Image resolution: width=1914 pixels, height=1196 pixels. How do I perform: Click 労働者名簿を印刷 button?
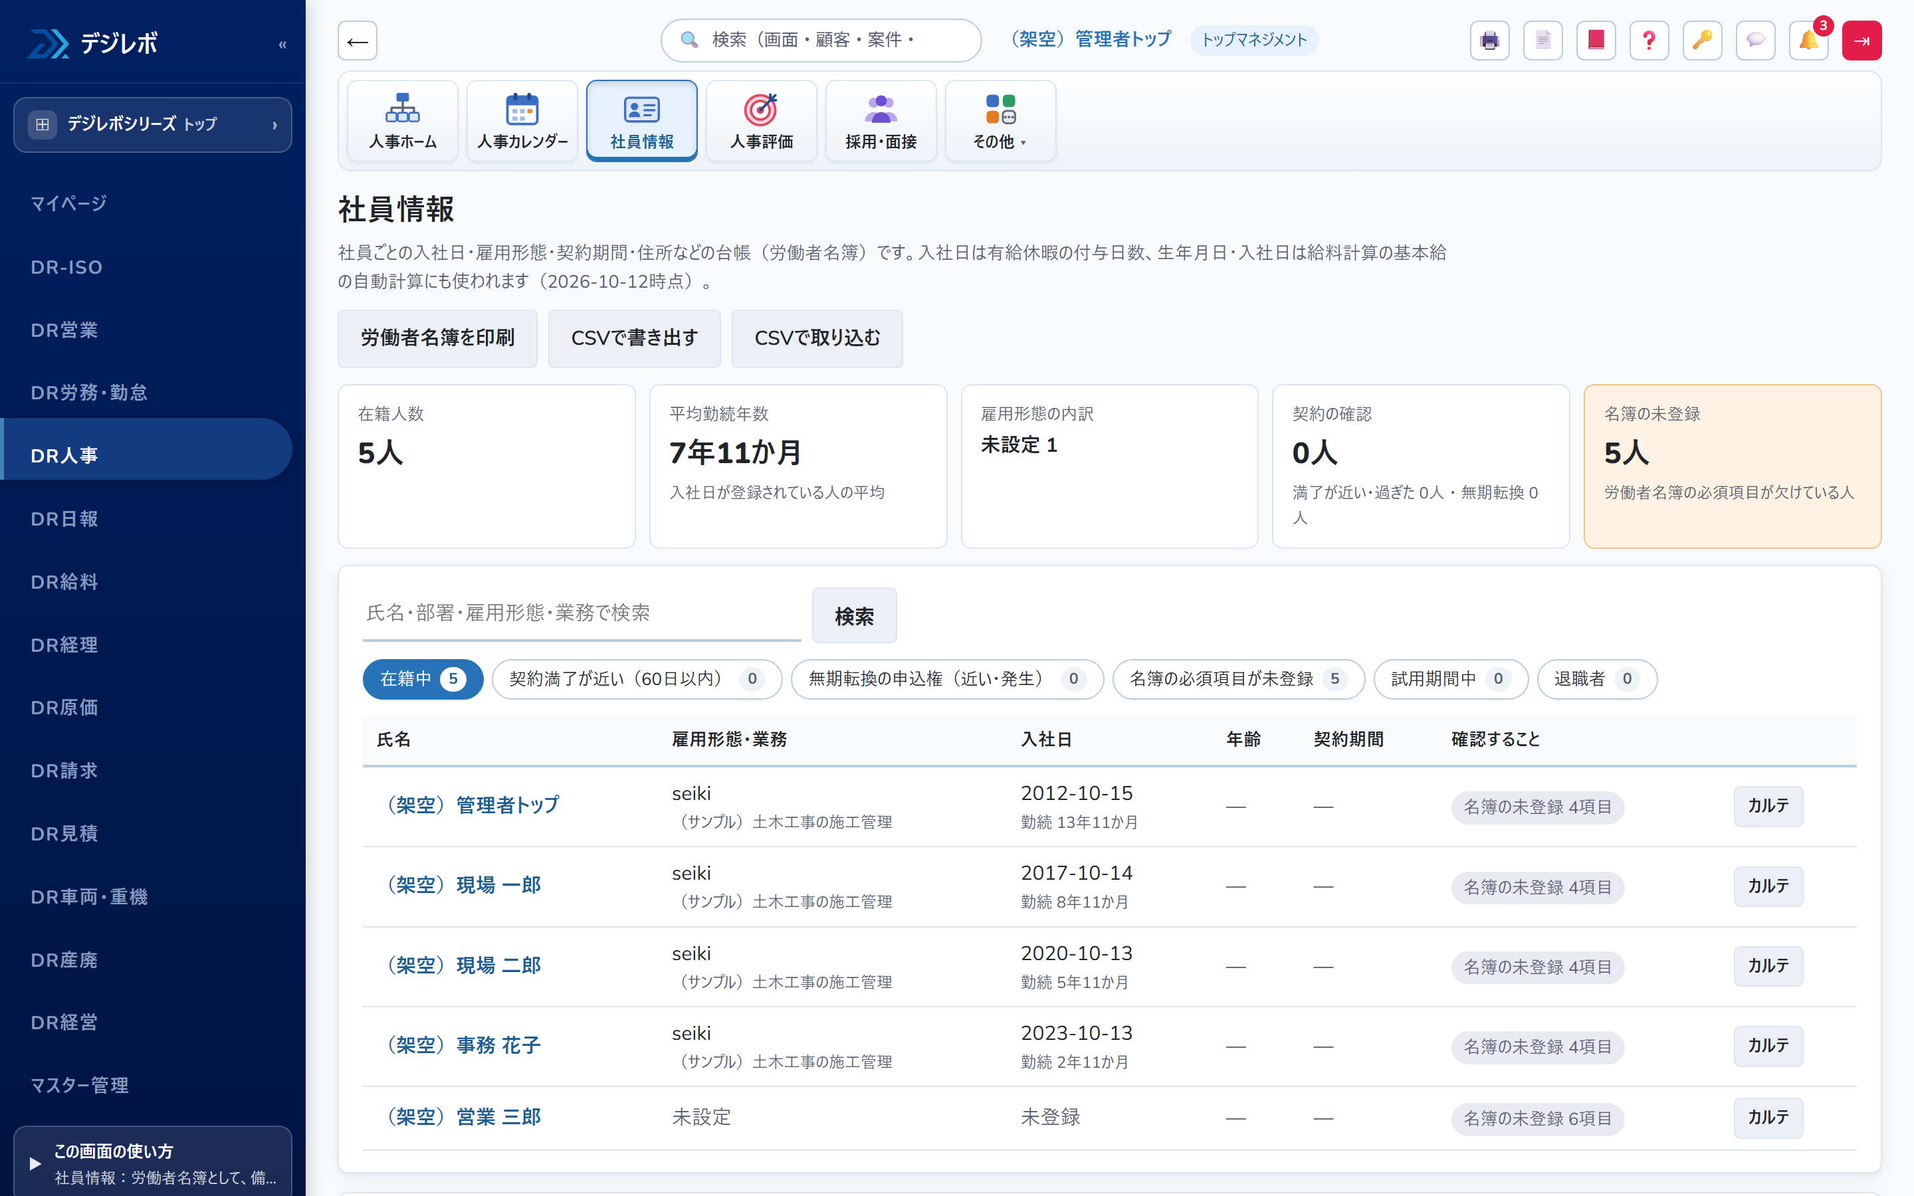click(437, 339)
